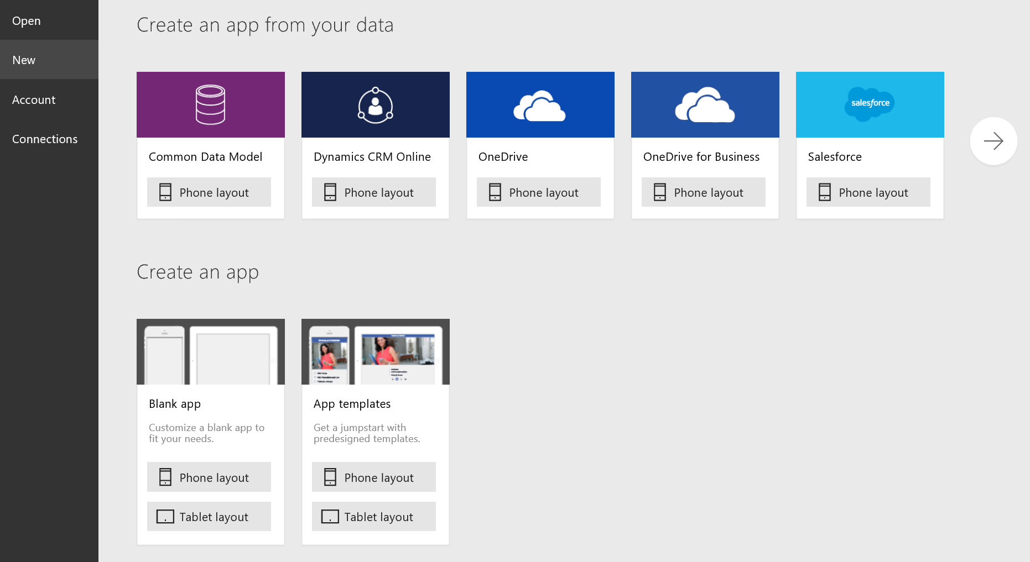The image size is (1030, 562).
Task: Click the Dynamics CRM Online icon tile
Action: (x=376, y=104)
